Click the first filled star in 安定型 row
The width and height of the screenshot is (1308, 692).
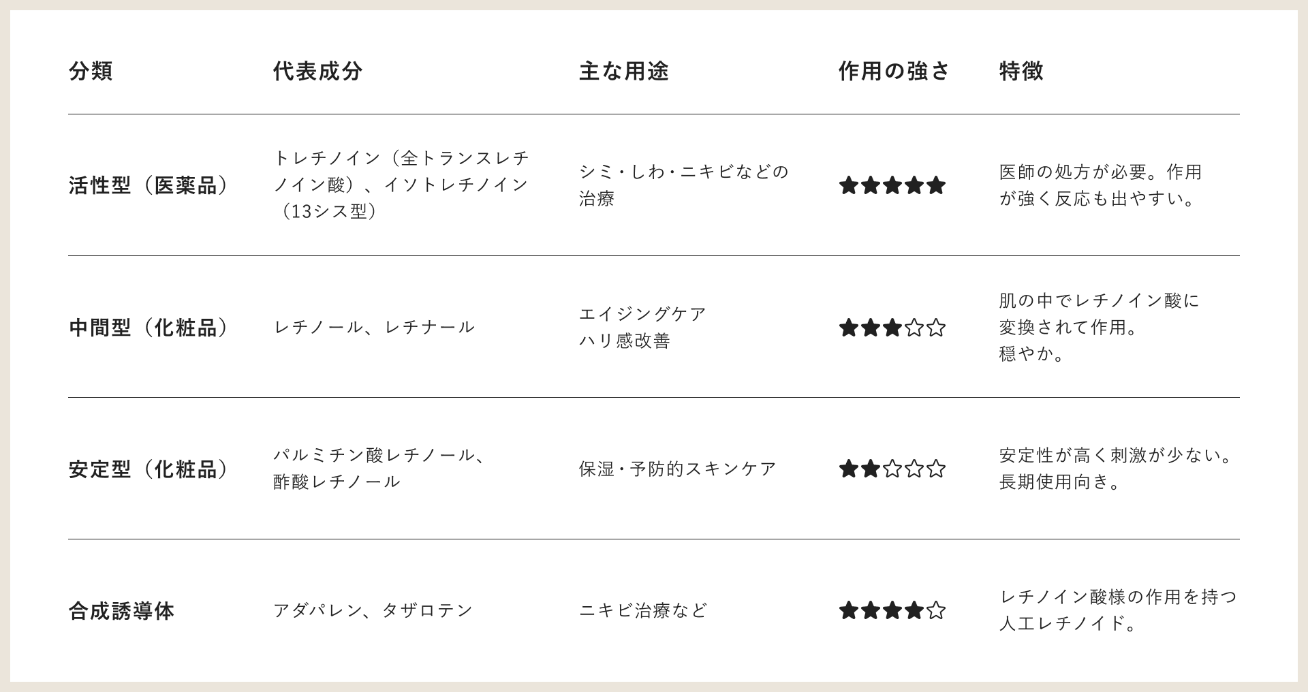click(848, 469)
